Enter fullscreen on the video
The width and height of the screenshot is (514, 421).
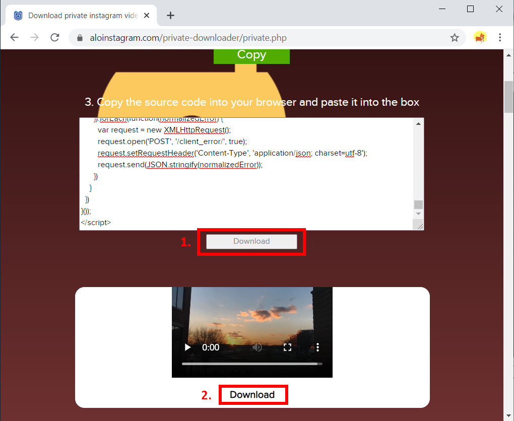click(x=287, y=347)
